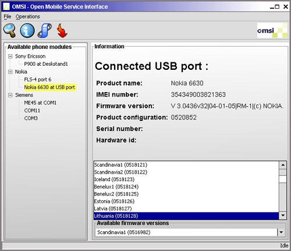Open the File menu
The width and height of the screenshot is (291, 251).
8,17
